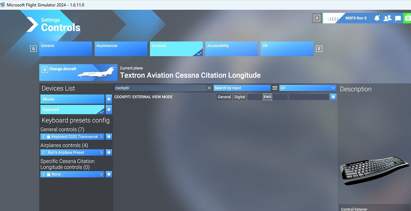This screenshot has width=411, height=211.
Task: Go to previous preset before None
Action: click(x=43, y=174)
